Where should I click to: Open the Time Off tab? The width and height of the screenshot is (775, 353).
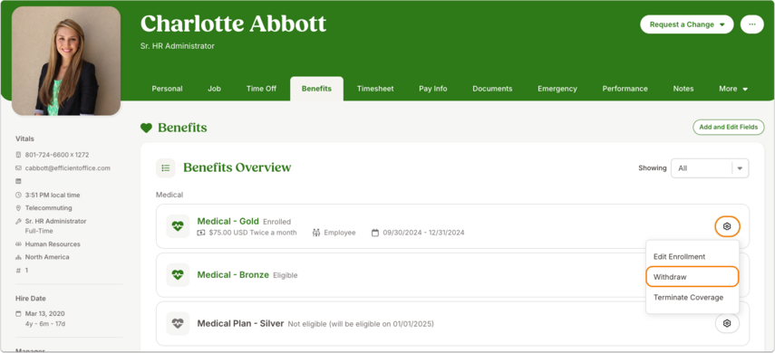click(261, 89)
